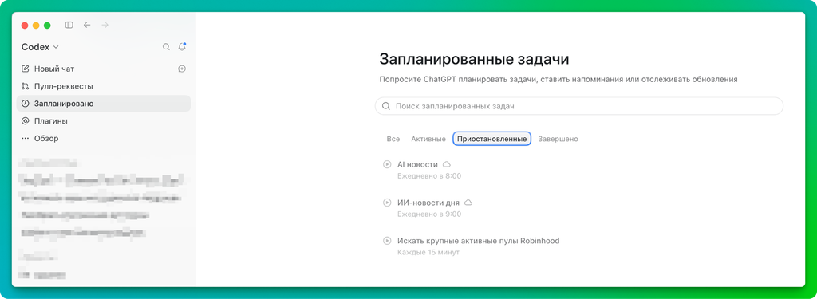The height and width of the screenshot is (299, 817).
Task: Click the at-sign icon of Плагины
Action: click(25, 121)
